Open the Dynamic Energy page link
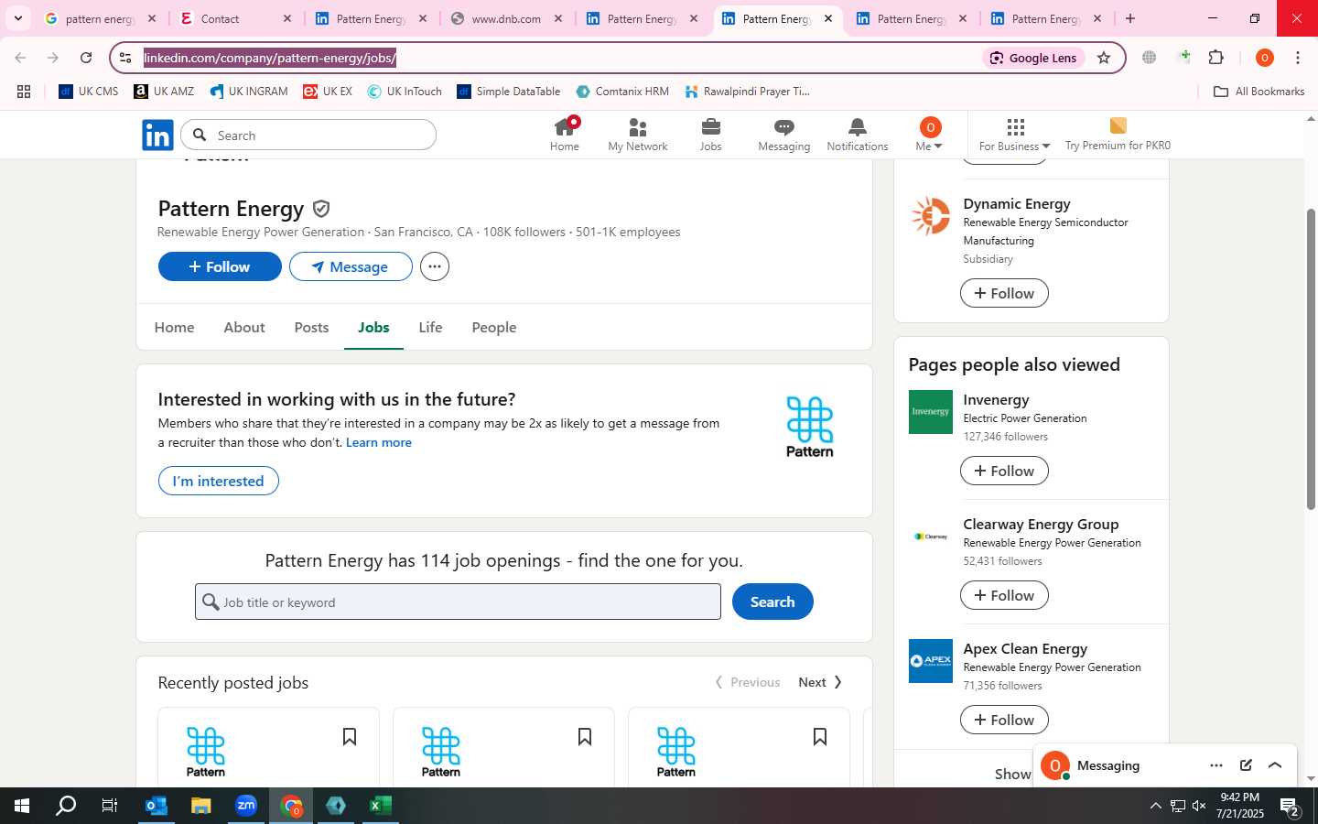 pos(1017,203)
